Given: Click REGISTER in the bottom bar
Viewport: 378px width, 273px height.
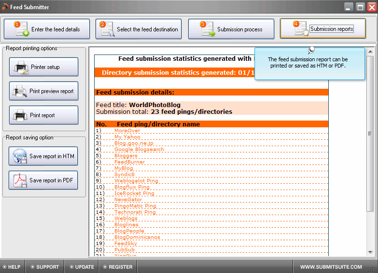Looking at the screenshot, I should point(118,267).
